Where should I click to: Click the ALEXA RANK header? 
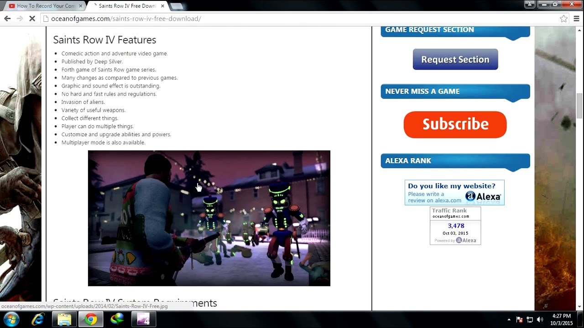click(455, 160)
